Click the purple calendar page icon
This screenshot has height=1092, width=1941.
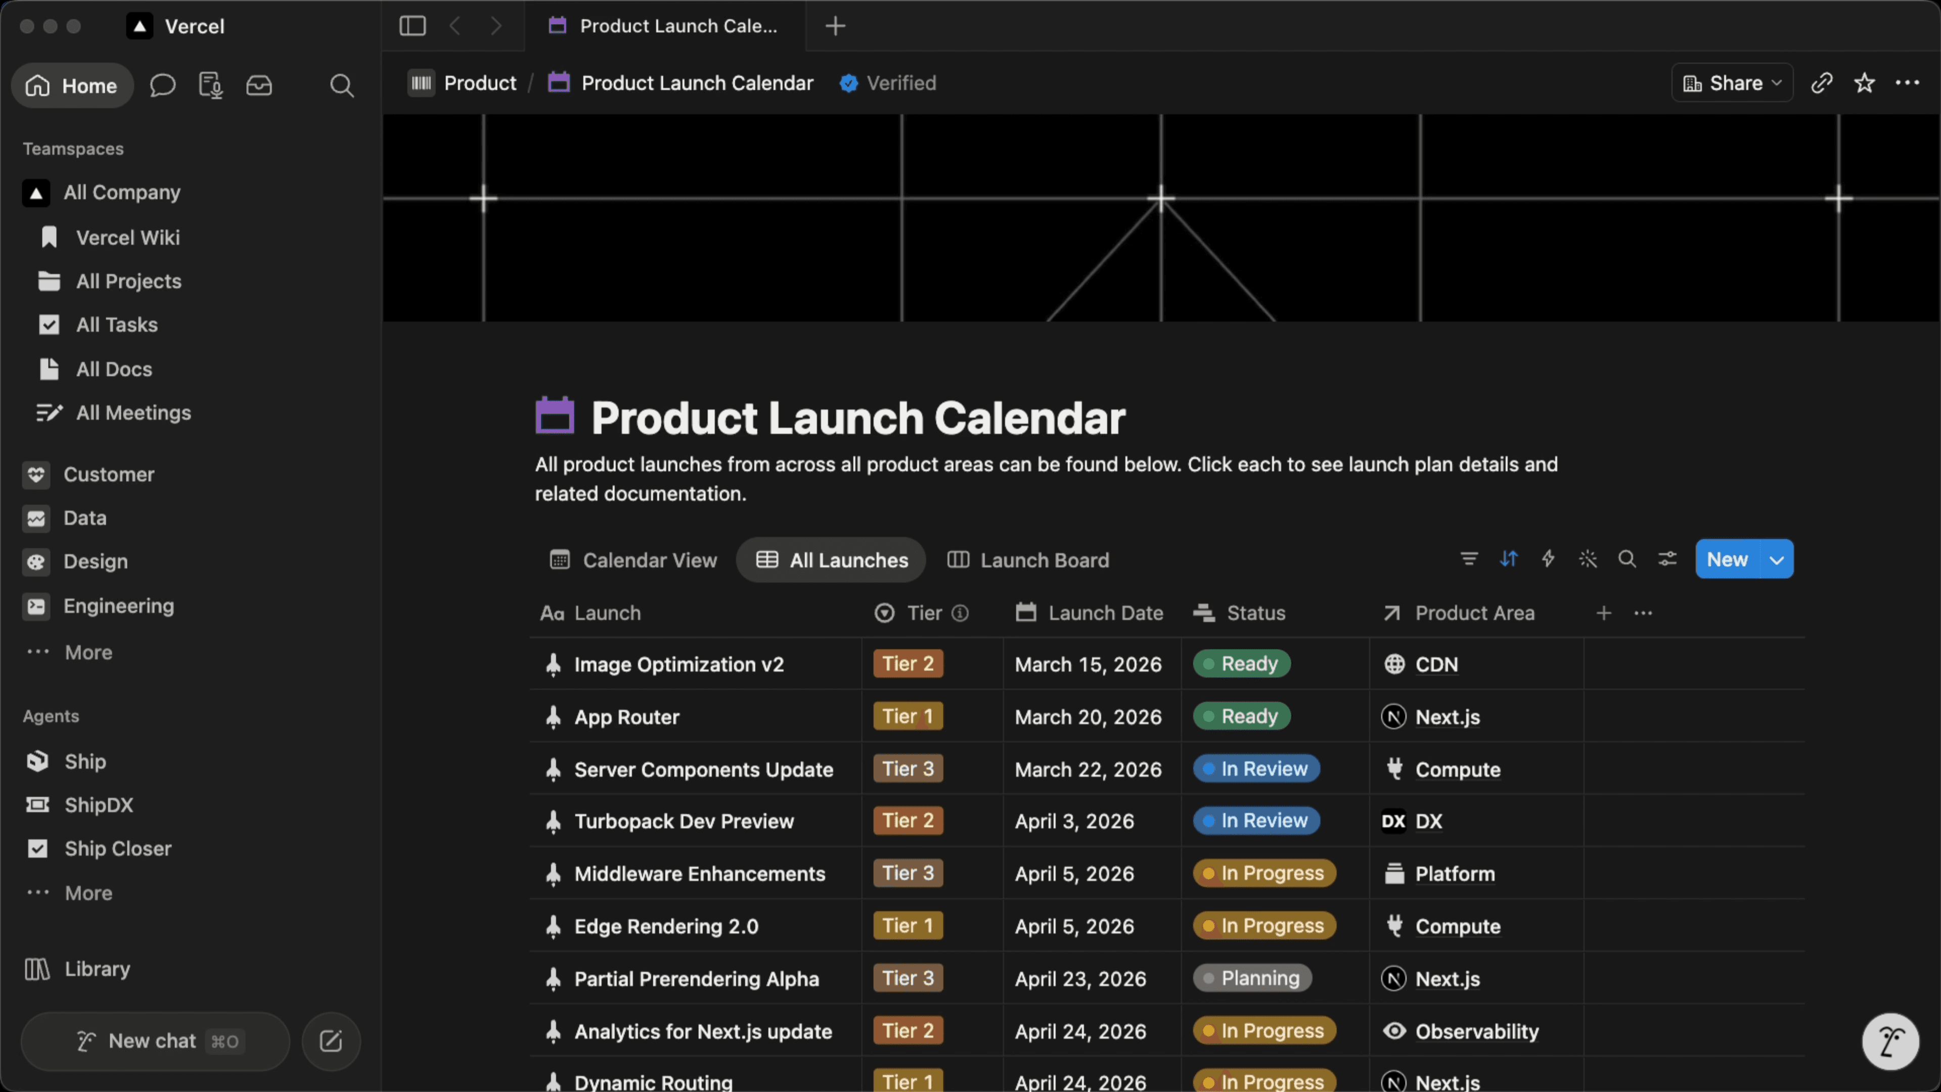click(555, 415)
